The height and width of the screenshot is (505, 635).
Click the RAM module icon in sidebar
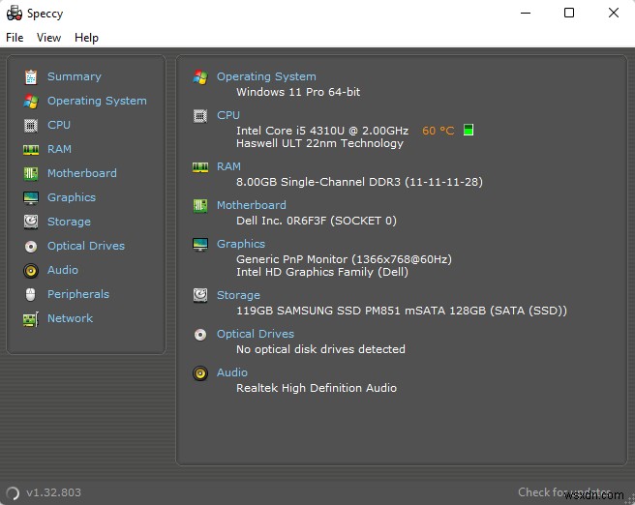30,149
